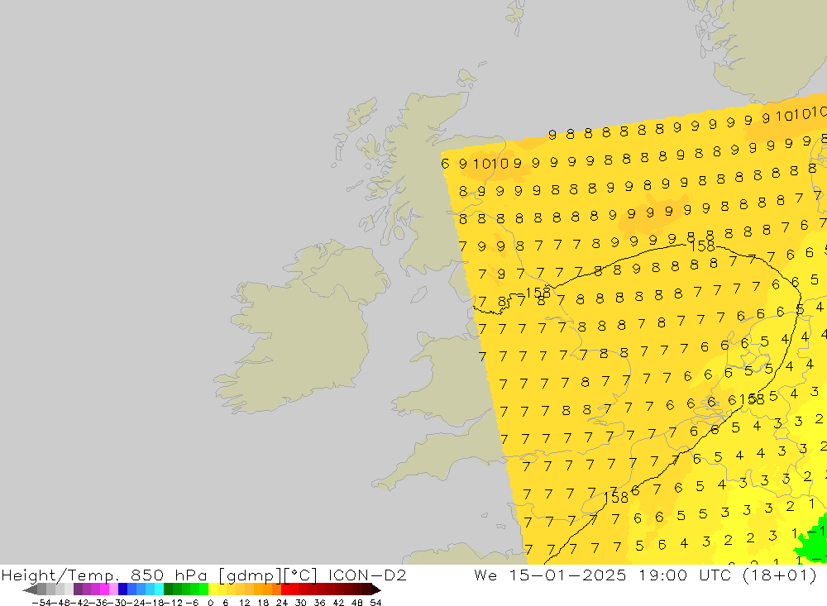Click the 'UTC' timezone label
The image size is (827, 606).
716,575
